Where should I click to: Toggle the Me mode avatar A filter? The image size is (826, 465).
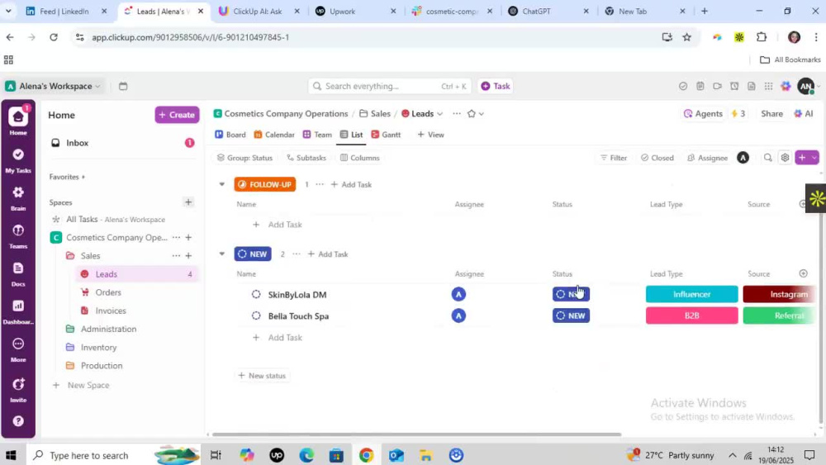[x=743, y=158]
